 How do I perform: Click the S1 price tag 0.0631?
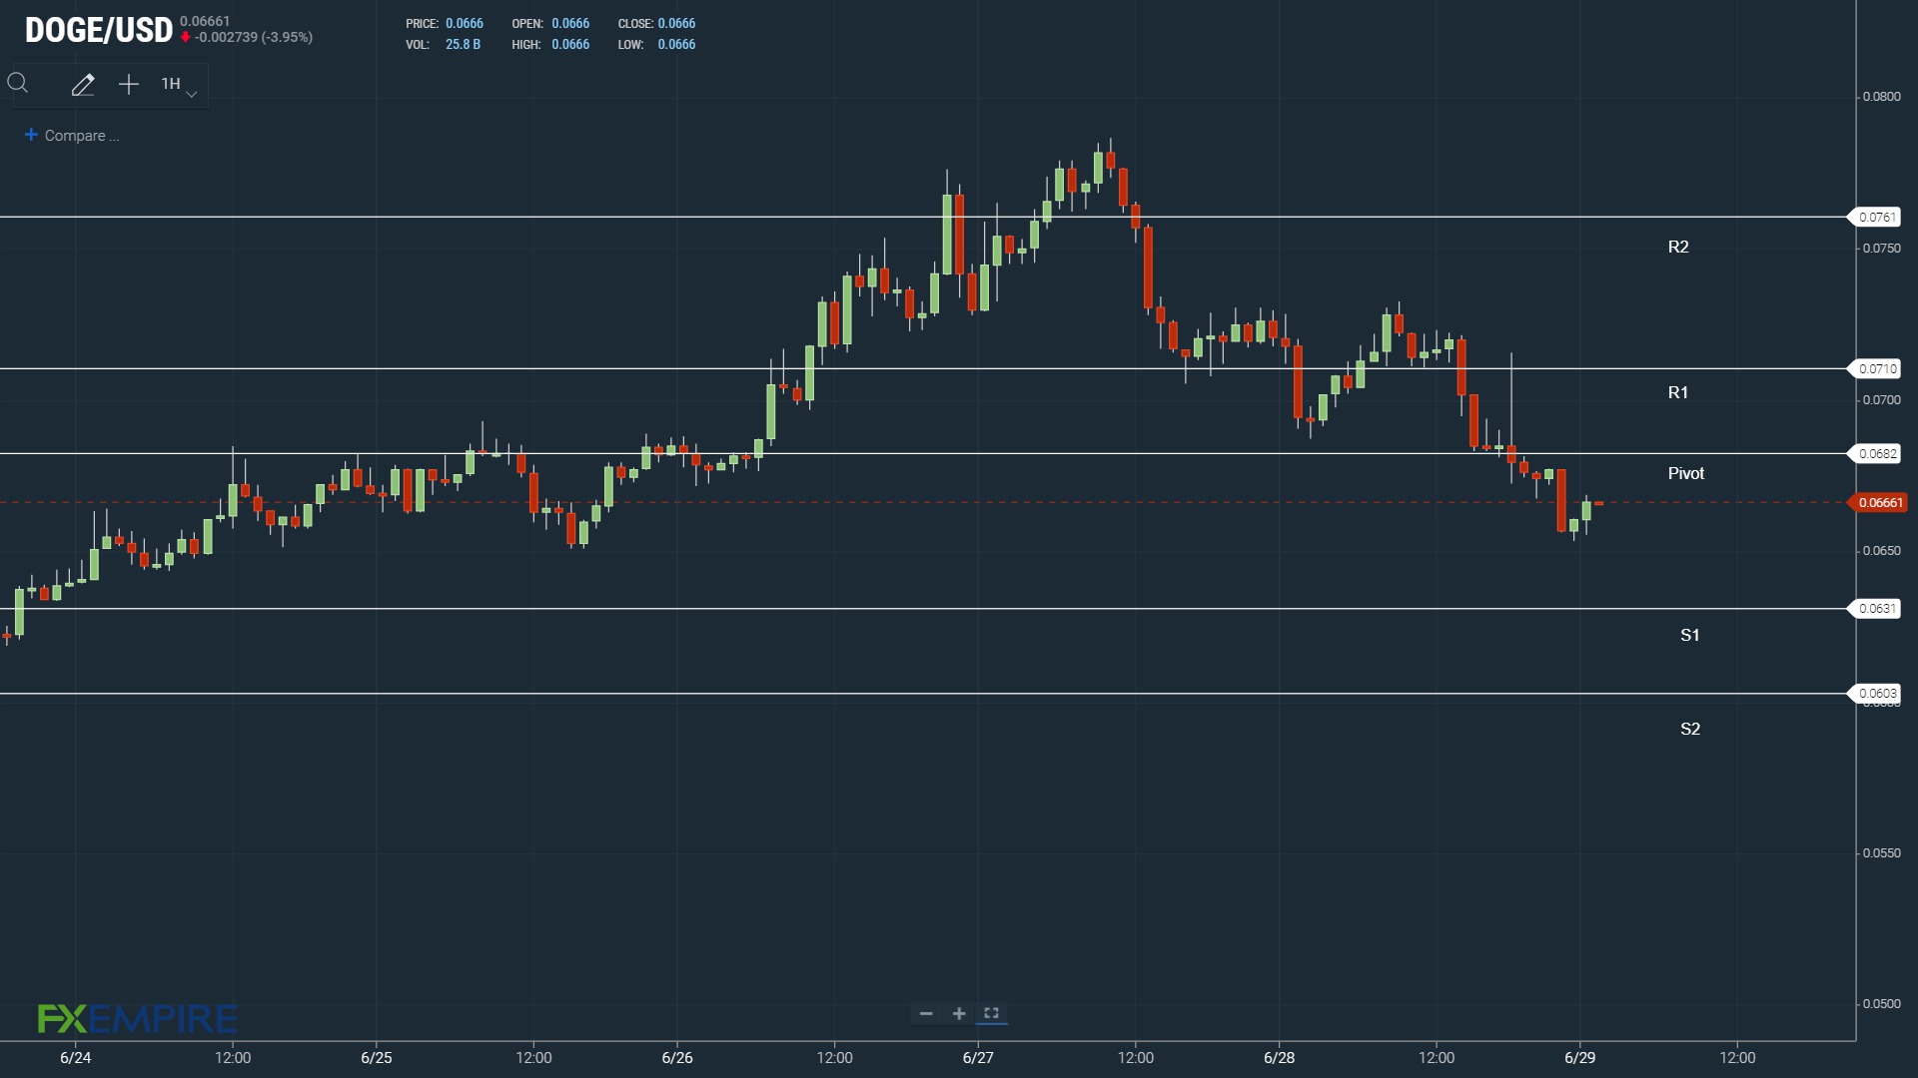(x=1876, y=609)
